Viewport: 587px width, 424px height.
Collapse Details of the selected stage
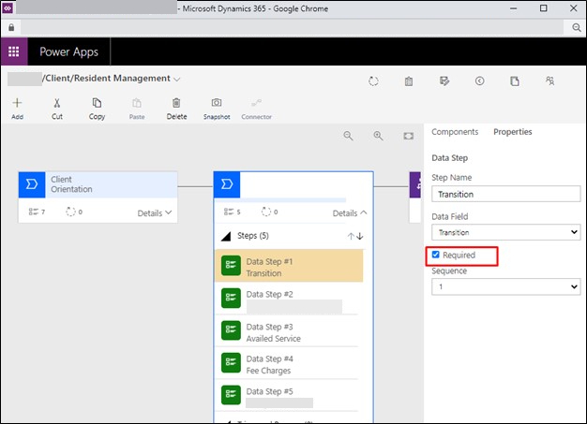(x=350, y=212)
